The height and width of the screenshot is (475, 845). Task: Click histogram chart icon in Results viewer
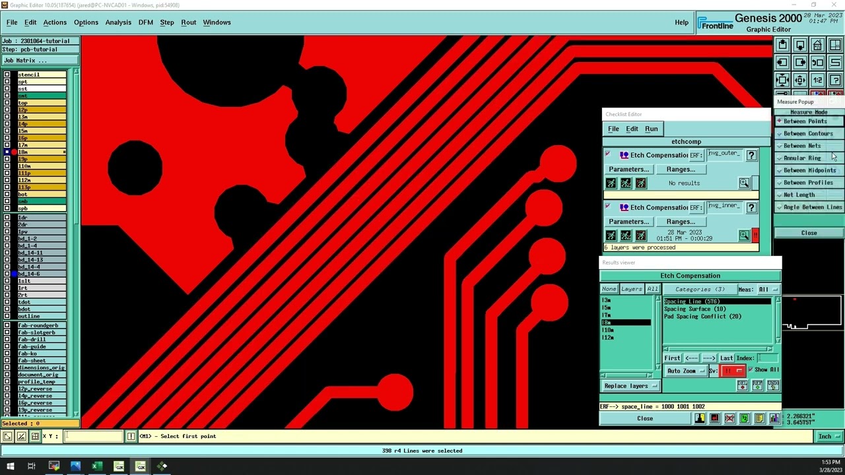[774, 418]
